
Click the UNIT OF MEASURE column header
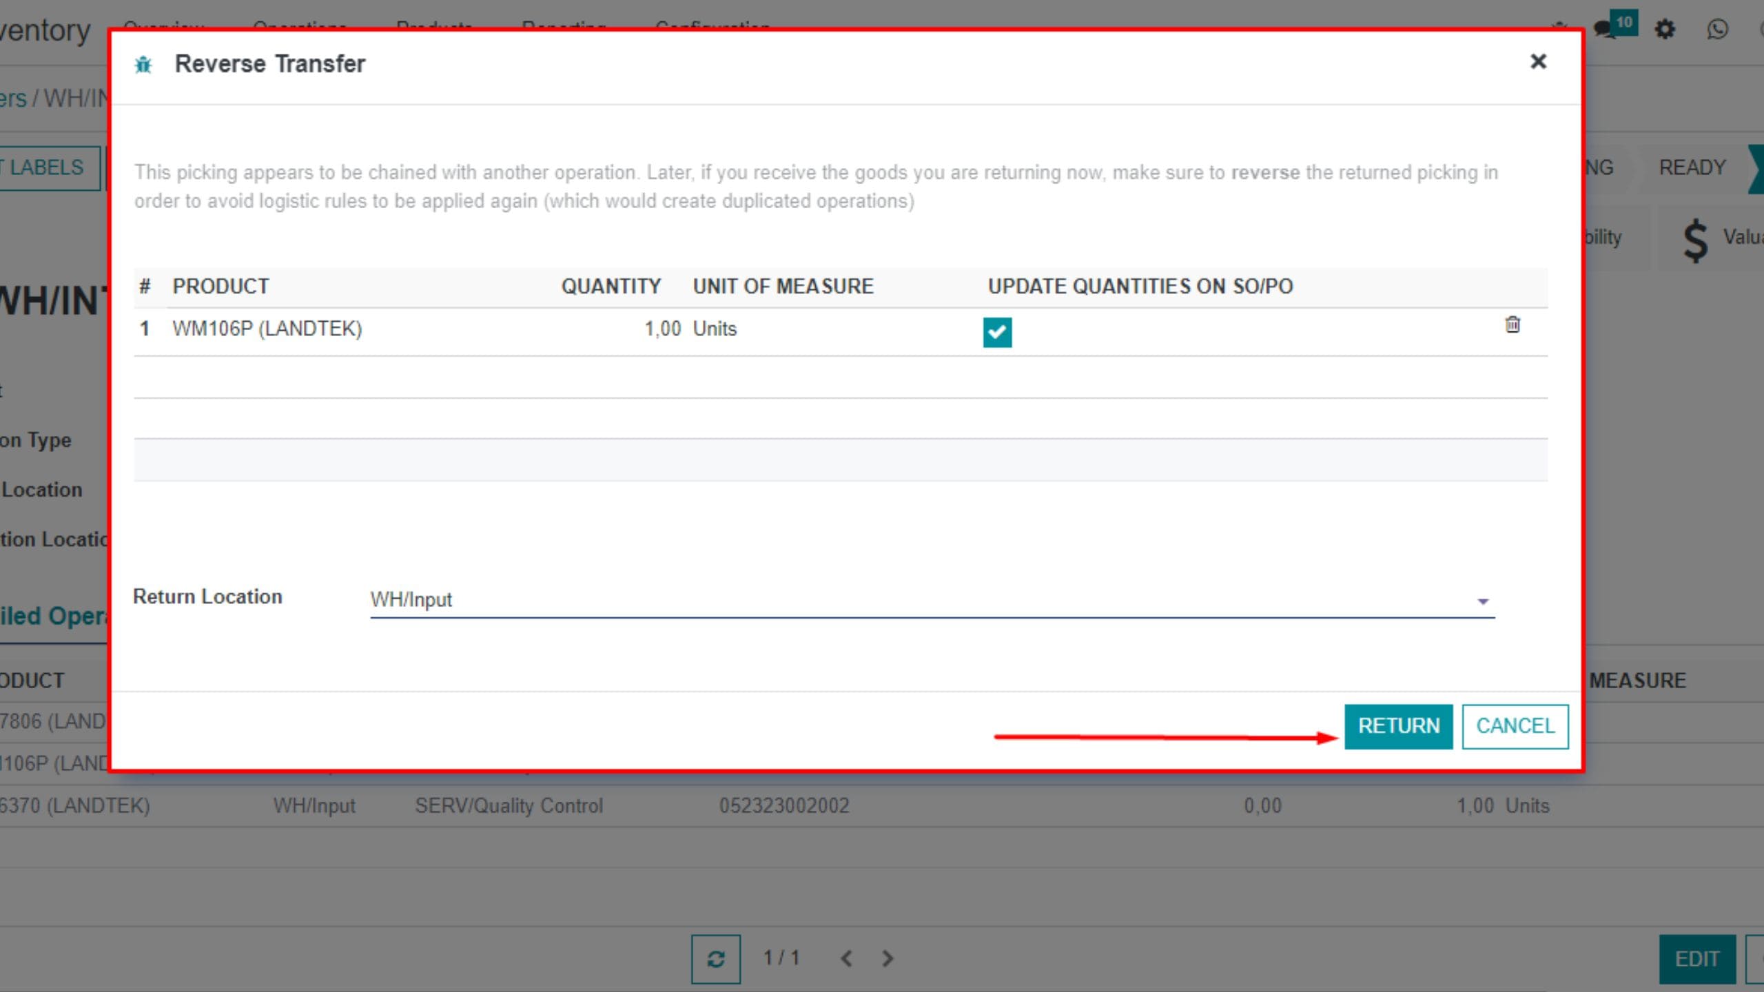[783, 286]
